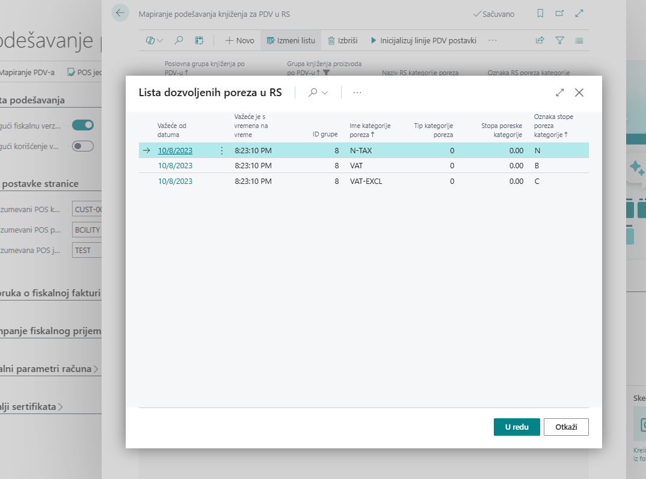Click the back arrow button

pos(120,13)
